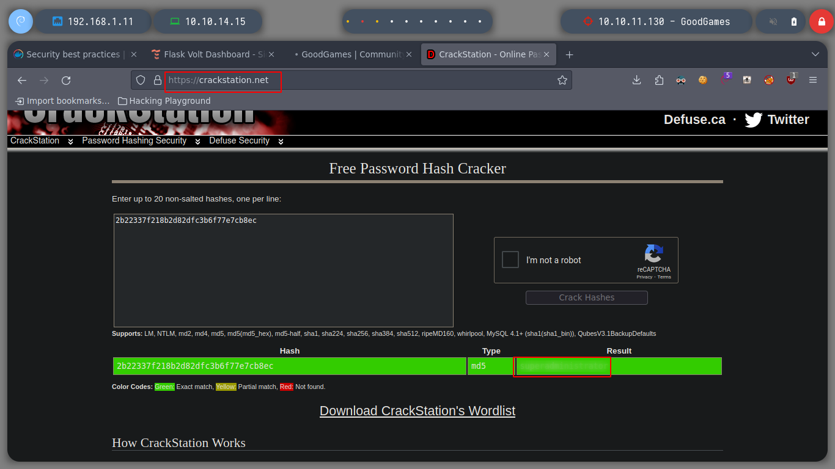Open the Hacking Playground bookmarks folder
Screen dimensions: 835x469
tap(164, 101)
